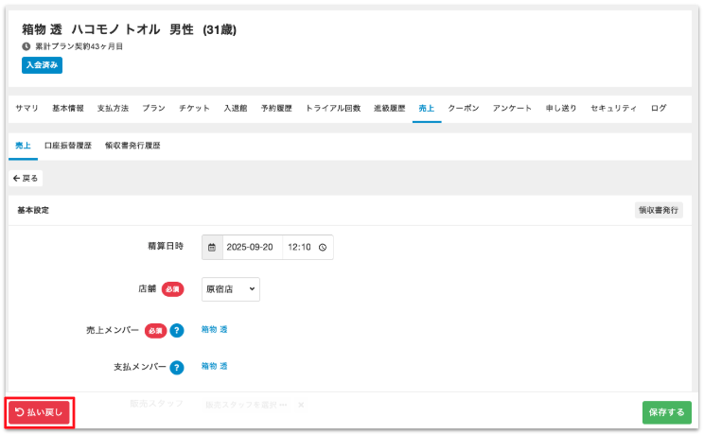Select the 口座振替履歴 sub-tab

(68, 146)
